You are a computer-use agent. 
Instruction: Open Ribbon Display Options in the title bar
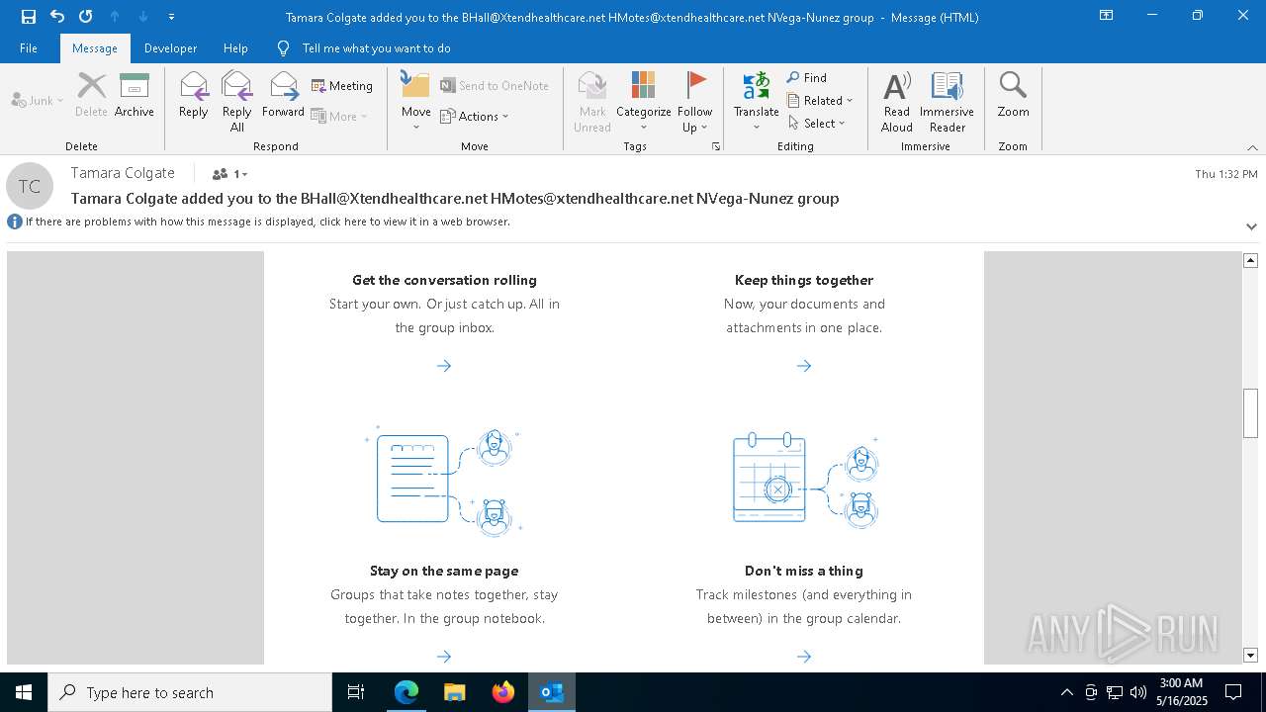tap(1107, 16)
